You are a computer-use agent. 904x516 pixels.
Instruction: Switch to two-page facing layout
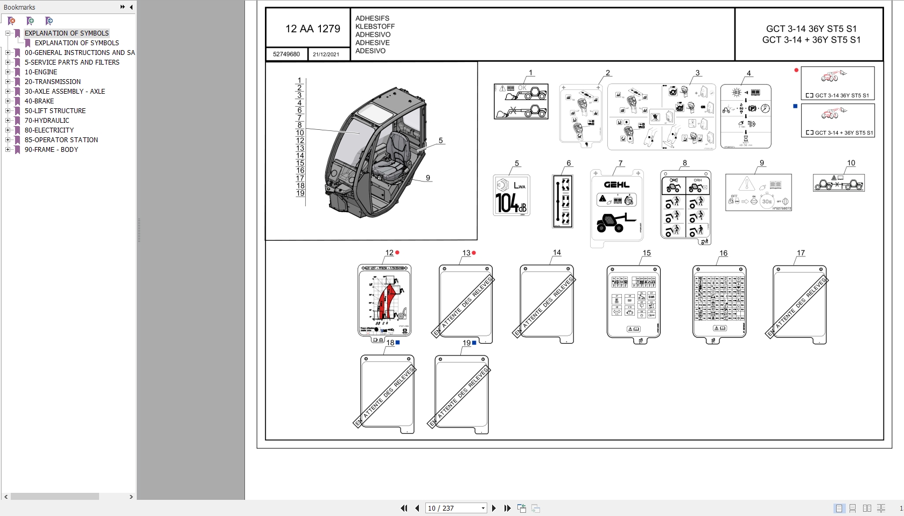click(x=867, y=508)
